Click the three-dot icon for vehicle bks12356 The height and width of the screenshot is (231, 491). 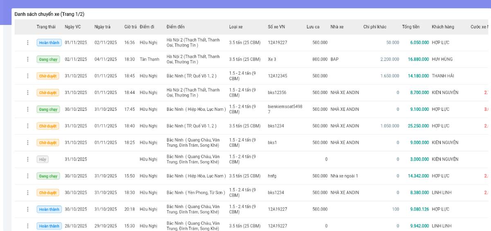pyautogui.click(x=28, y=93)
